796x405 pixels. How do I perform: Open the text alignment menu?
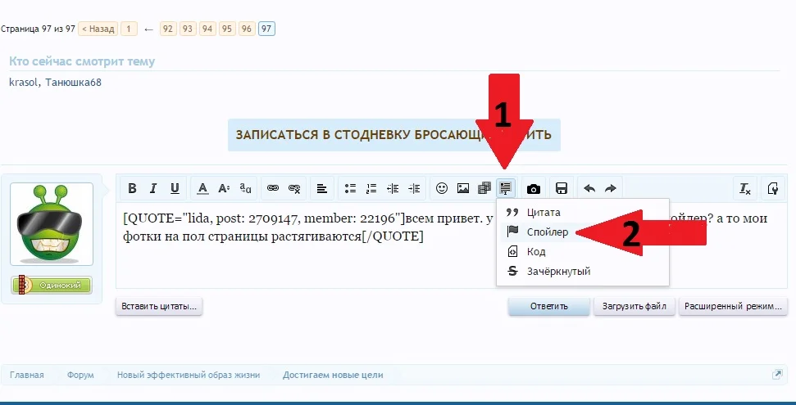tap(322, 188)
